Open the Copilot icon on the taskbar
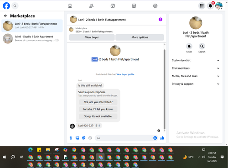This screenshot has width=228, height=168. pyautogui.click(x=65, y=150)
